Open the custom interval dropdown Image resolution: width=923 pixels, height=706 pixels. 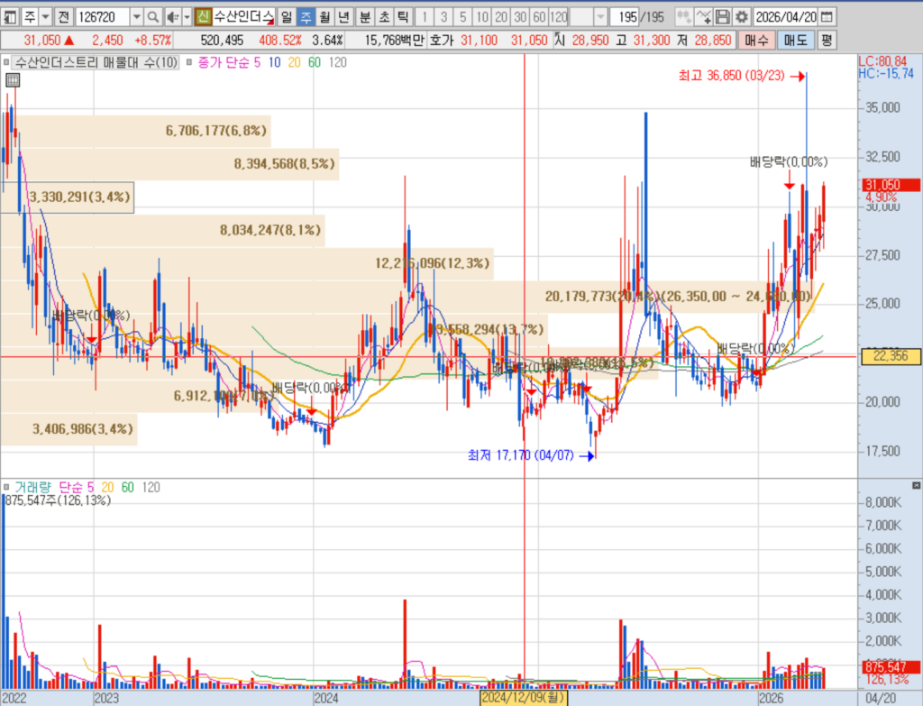point(600,16)
